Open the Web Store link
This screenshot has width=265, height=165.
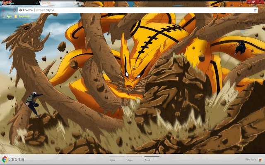[x=251, y=160]
